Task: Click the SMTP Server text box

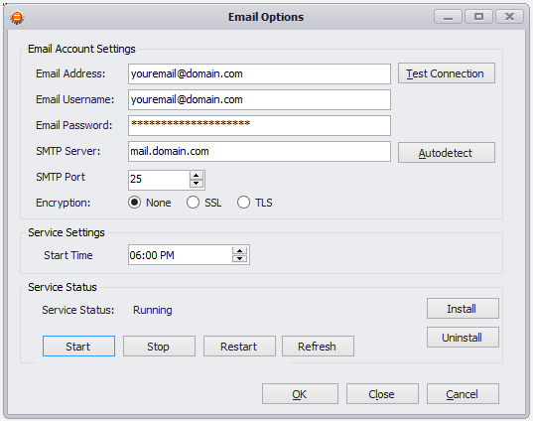Action: pos(259,151)
